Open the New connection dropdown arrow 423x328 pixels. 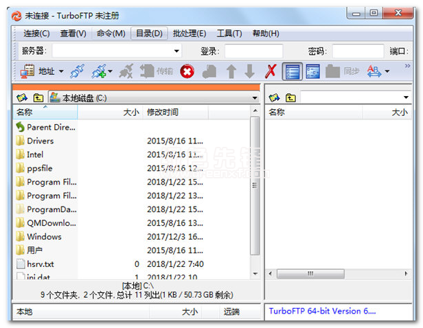click(x=110, y=71)
